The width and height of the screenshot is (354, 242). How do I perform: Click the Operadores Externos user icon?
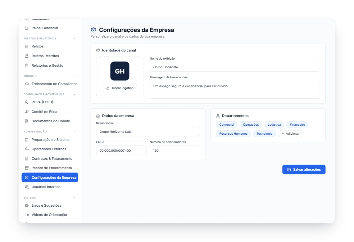pos(27,149)
